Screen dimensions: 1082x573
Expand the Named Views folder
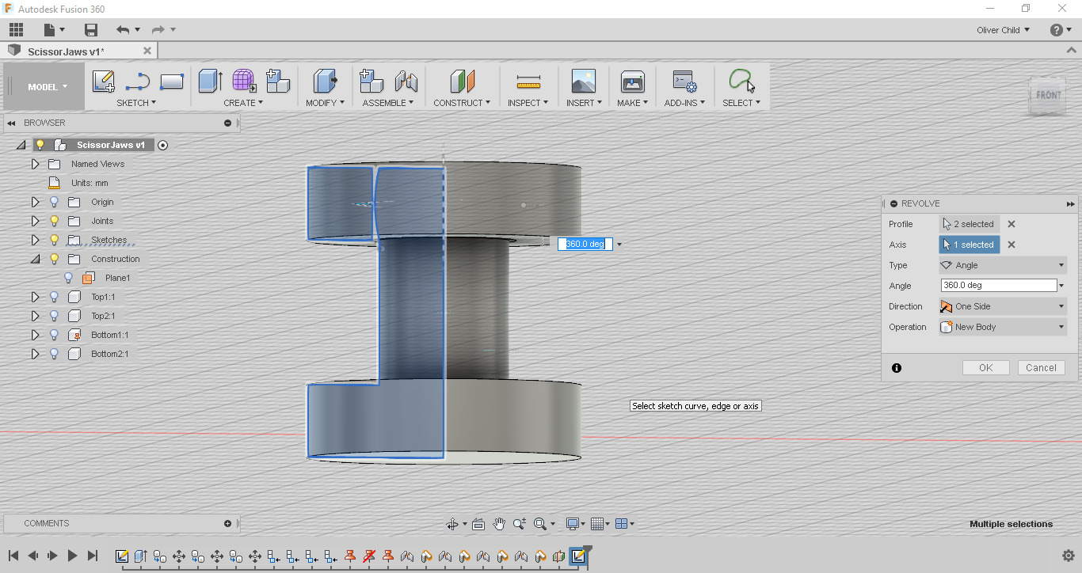coord(35,164)
